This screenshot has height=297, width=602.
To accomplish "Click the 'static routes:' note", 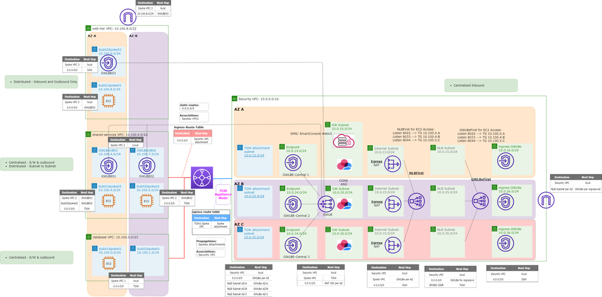I will 194,107.
